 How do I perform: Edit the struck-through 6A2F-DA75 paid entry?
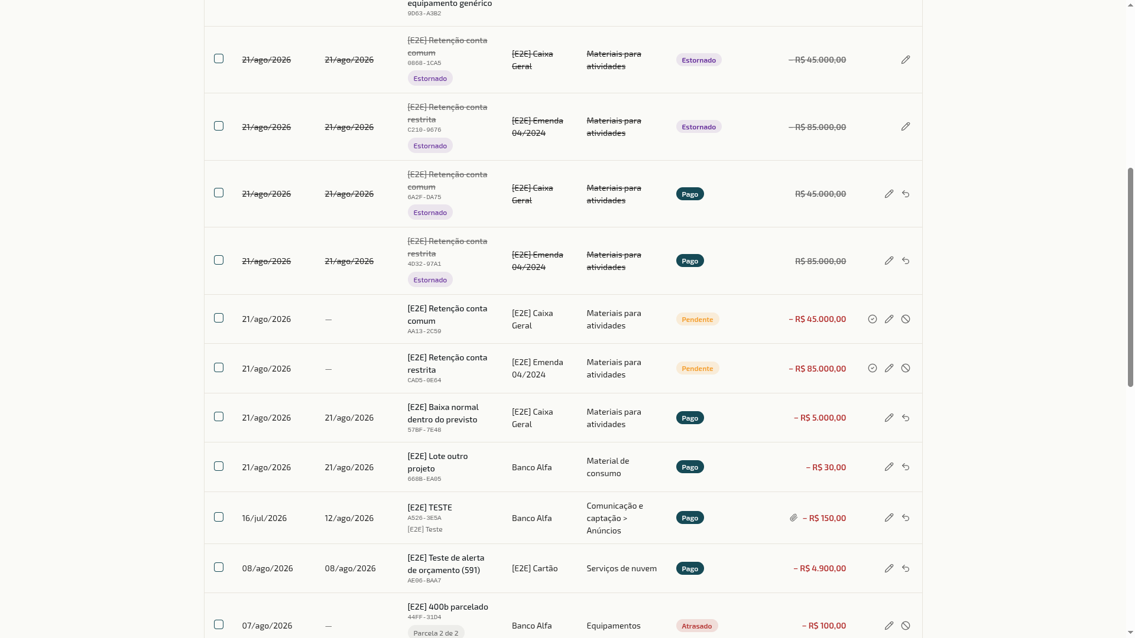tap(889, 194)
